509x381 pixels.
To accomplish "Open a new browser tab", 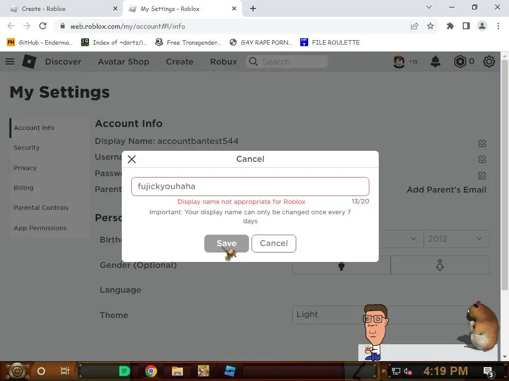I will [253, 9].
